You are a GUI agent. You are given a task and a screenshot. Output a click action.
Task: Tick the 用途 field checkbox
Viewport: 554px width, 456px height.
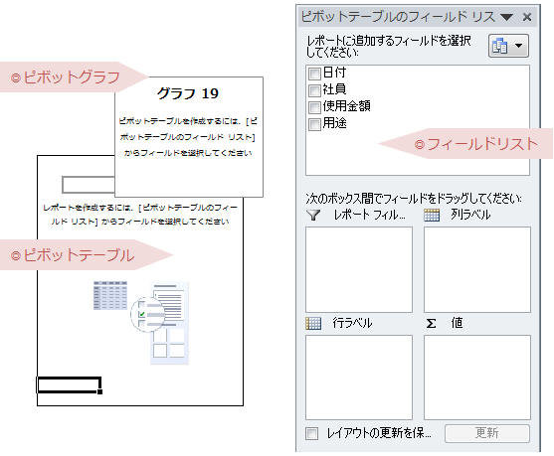pyautogui.click(x=314, y=124)
